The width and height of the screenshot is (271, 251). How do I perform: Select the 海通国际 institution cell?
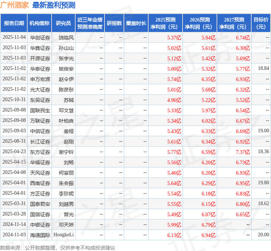40,235
